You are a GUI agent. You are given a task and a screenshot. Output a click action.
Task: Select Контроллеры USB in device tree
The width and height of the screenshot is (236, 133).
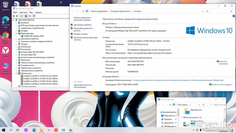click(28, 55)
